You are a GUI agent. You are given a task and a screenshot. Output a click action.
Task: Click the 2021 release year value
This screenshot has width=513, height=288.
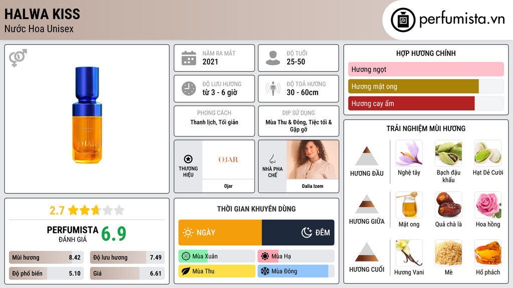[210, 61]
